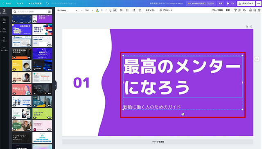Open the Elements (素材) sidebar tab
Screen dimensions: 262x149
[x=4, y=21]
